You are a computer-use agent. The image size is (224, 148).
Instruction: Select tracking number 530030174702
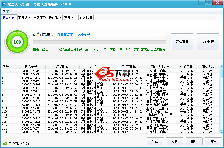click(x=31, y=84)
